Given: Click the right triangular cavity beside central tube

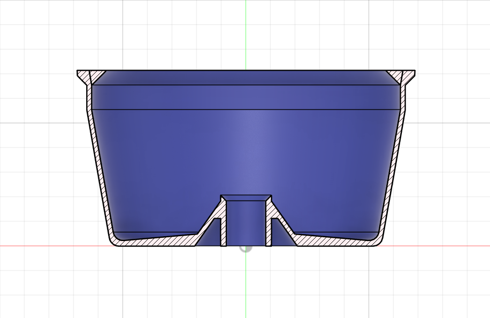Looking at the screenshot, I should click(x=277, y=234).
